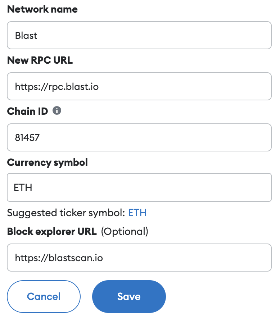Click the https://rpc.blast.io text

tap(57, 87)
